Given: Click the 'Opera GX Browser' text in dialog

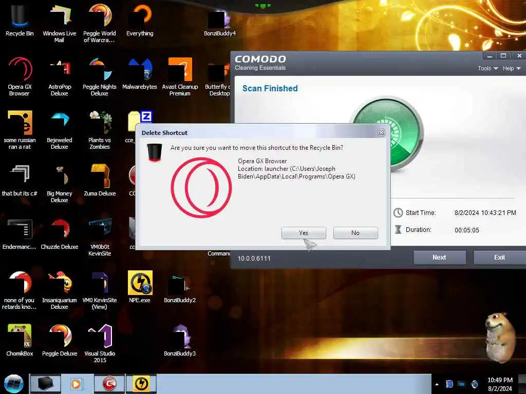Looking at the screenshot, I should pos(262,161).
